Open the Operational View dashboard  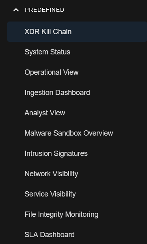pos(52,72)
